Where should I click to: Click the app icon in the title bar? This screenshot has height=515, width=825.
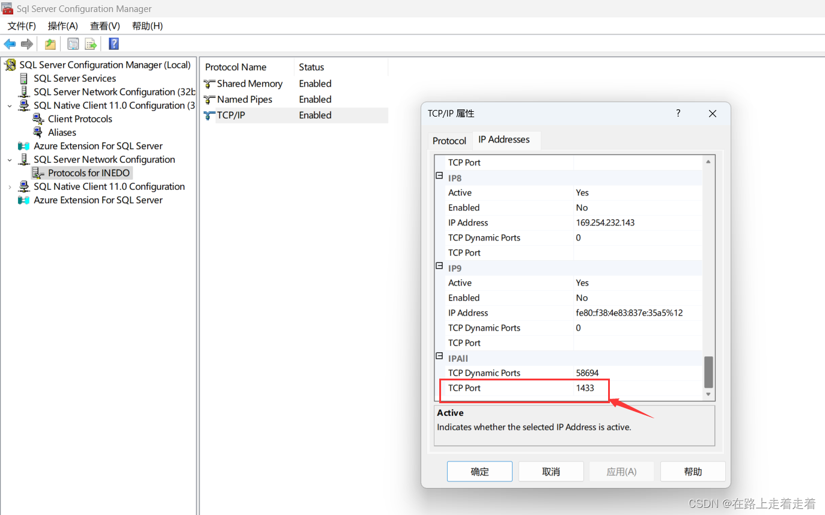point(7,8)
